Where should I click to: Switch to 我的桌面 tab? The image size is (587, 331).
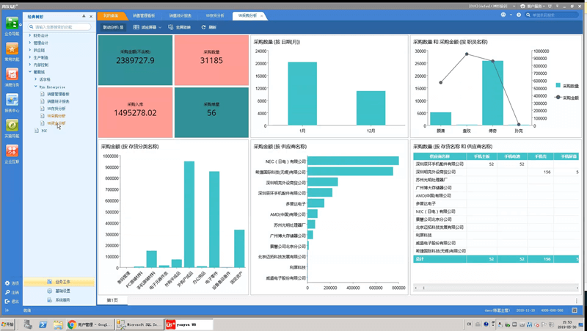coord(112,15)
